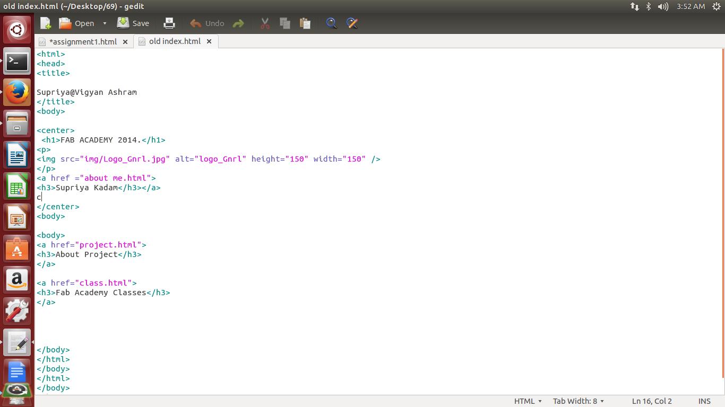Click the alt="logo_Gnrl" attribute text
Screen dimensions: 725x407
click(x=211, y=159)
